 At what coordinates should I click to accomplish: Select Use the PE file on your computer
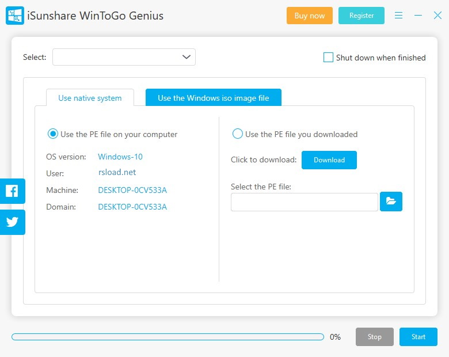click(53, 134)
